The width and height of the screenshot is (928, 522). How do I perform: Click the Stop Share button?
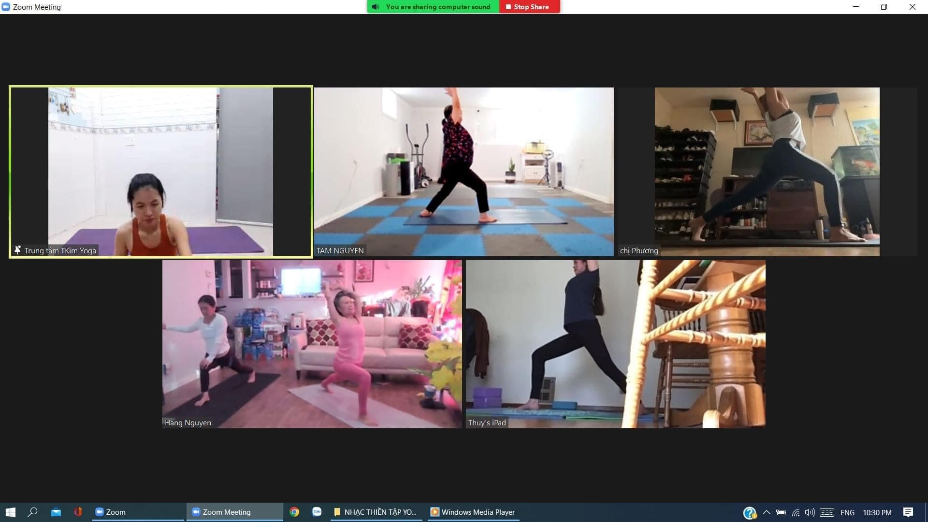[529, 7]
